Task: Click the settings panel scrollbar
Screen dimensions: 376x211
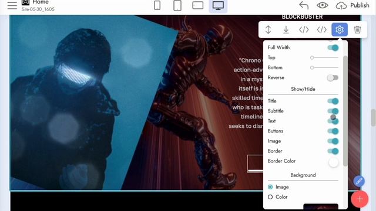Action: pos(345,111)
